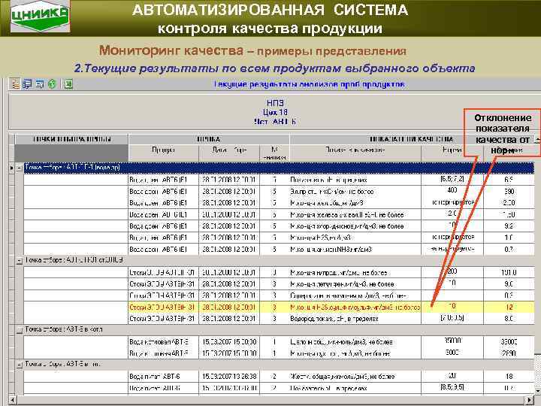Click the Норма column header
Screen dimensions: 541x406
point(452,153)
